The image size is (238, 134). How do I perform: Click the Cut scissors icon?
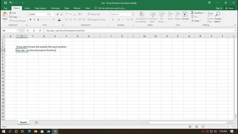(10, 13)
